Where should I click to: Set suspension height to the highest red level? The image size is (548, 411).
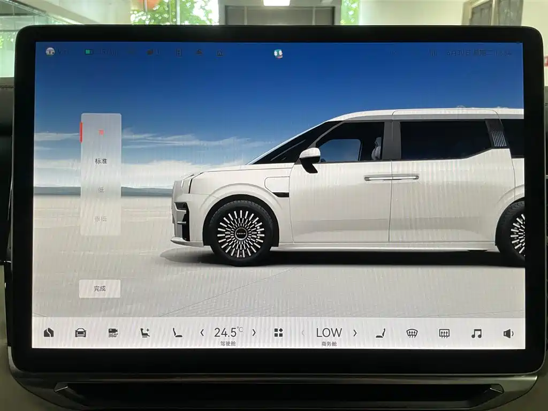tap(101, 133)
